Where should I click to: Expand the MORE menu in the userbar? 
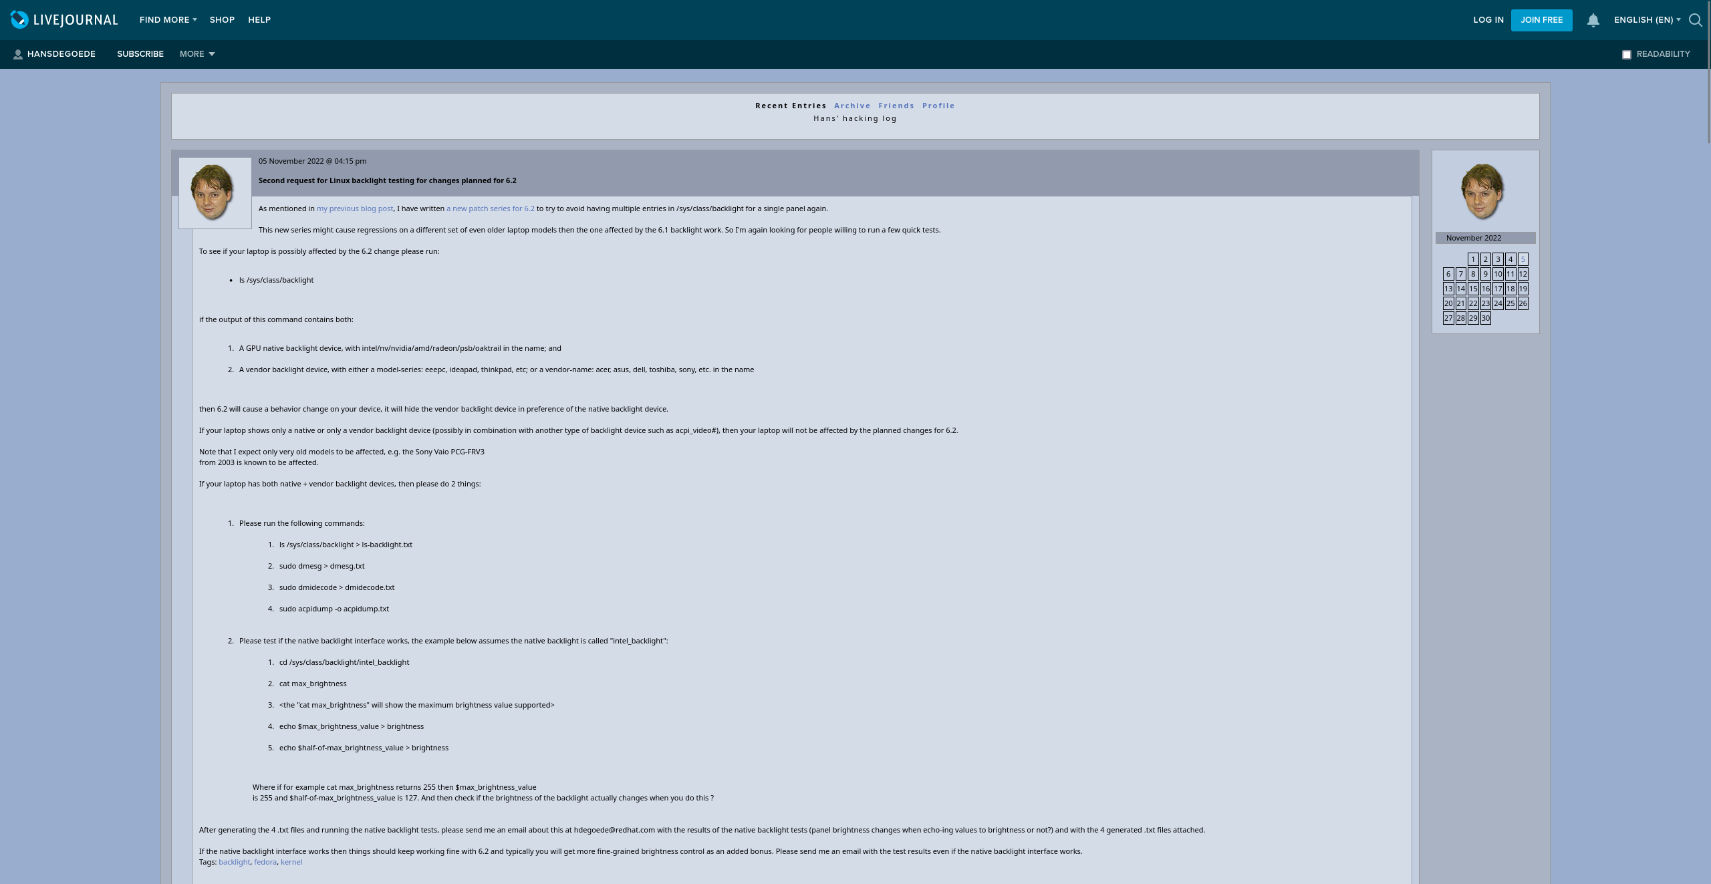click(x=196, y=54)
